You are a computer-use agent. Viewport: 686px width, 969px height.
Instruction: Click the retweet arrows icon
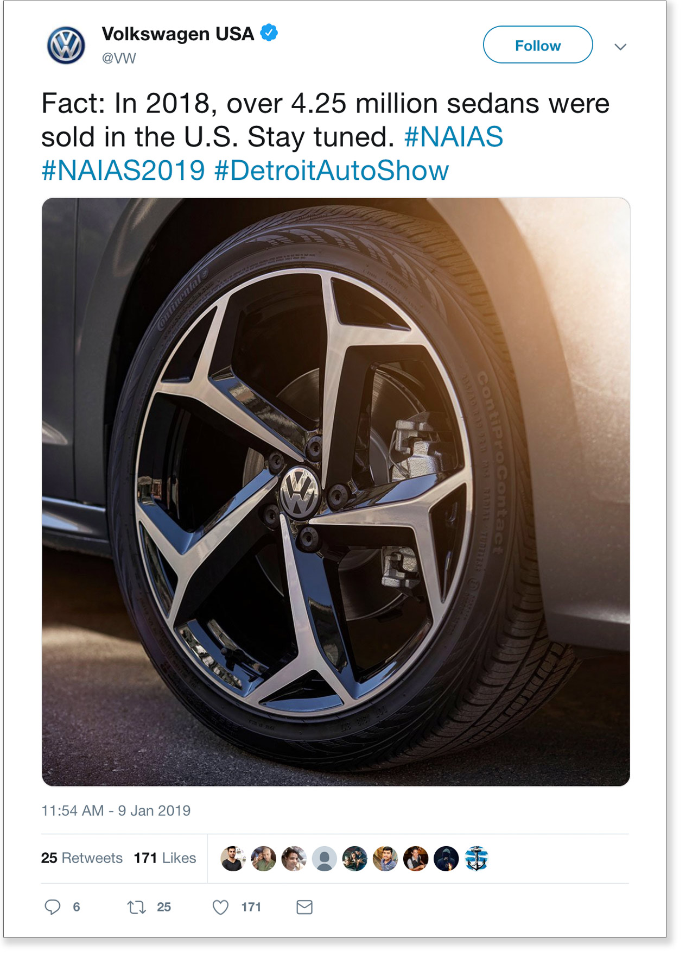[136, 907]
